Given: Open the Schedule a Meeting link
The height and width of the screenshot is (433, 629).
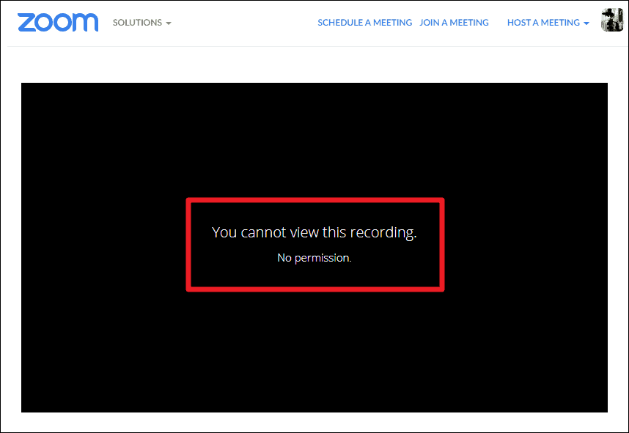Looking at the screenshot, I should click(364, 23).
